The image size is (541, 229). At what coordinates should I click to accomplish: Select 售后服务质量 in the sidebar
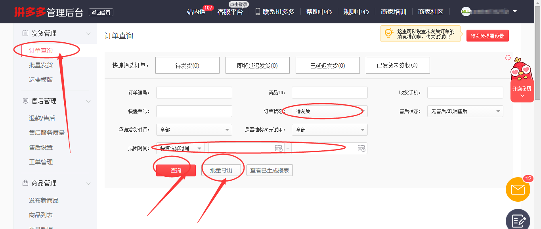pyautogui.click(x=47, y=133)
